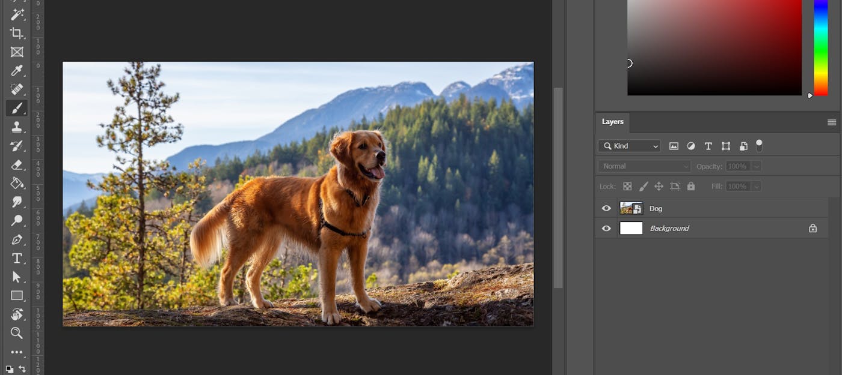Filter layers for smart objects
This screenshot has width=842, height=375.
pyautogui.click(x=743, y=146)
